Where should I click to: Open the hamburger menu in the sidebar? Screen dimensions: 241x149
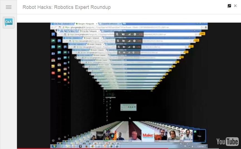pos(8,7)
